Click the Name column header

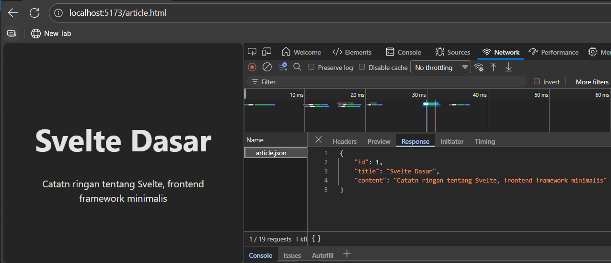(276, 140)
